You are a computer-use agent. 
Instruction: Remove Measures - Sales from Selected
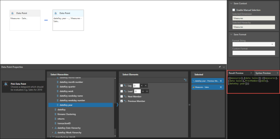click(x=221, y=87)
